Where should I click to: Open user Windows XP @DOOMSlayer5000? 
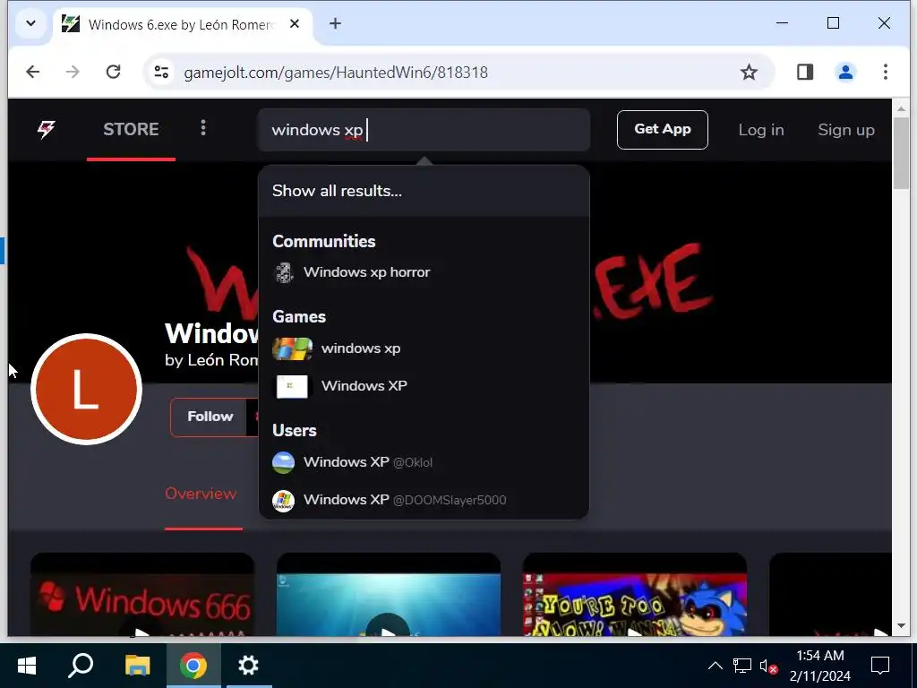click(424, 500)
